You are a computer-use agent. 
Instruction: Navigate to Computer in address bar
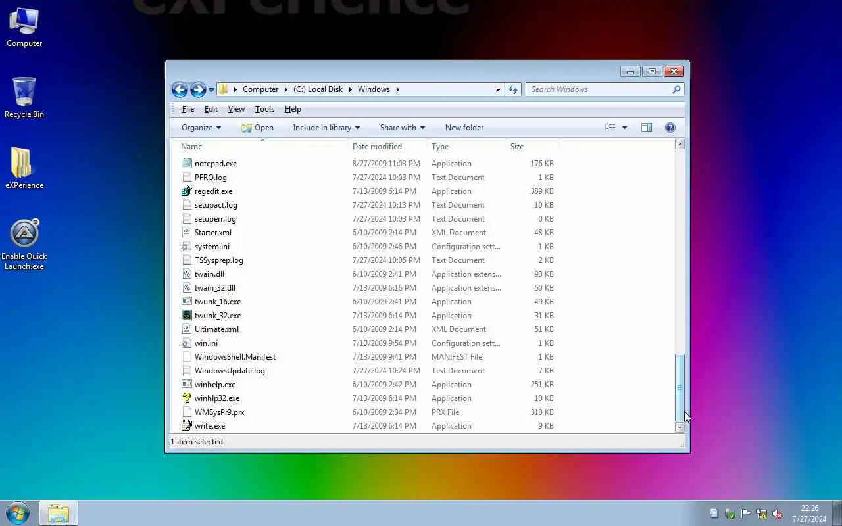(260, 89)
